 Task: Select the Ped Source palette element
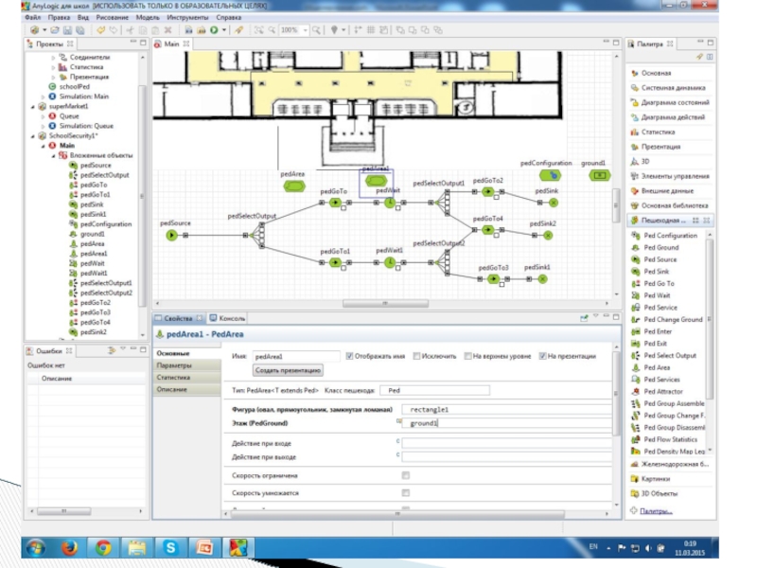pos(660,259)
